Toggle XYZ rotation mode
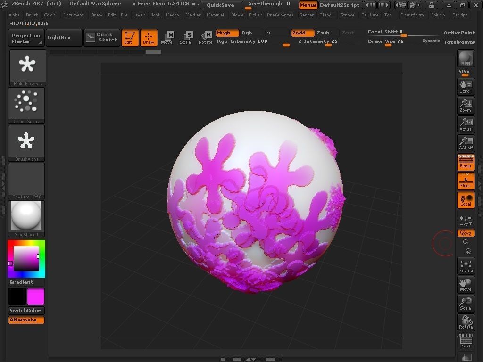Viewport: 483px width, 362px height. tap(466, 233)
